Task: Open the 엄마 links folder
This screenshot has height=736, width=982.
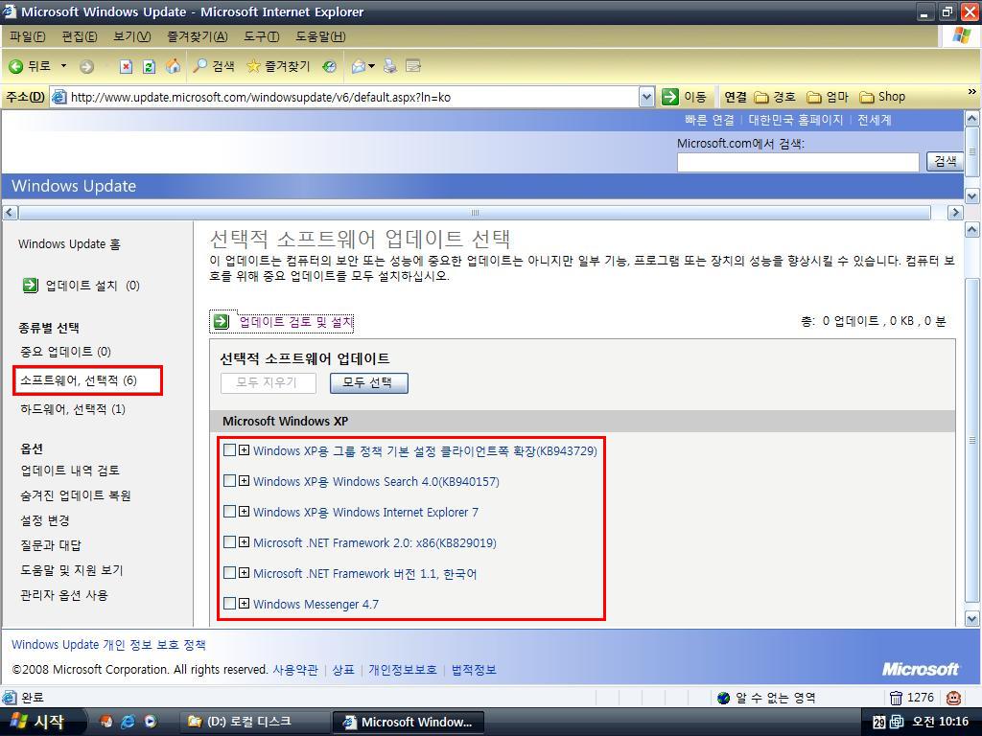Action: tap(828, 97)
